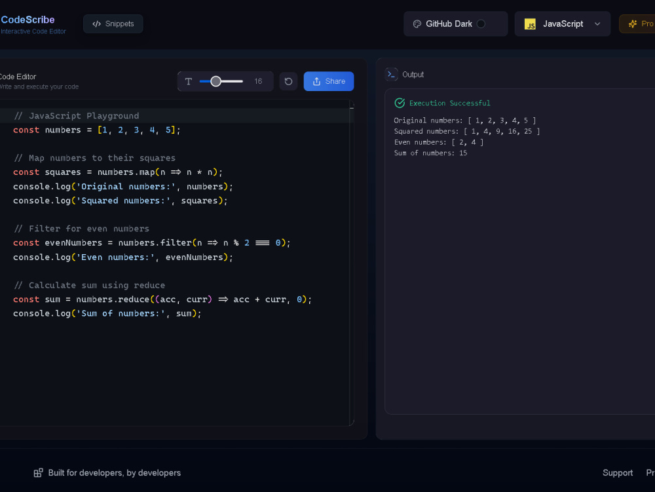Click the 'const numbers' code line
The height and width of the screenshot is (492, 655).
[97, 130]
